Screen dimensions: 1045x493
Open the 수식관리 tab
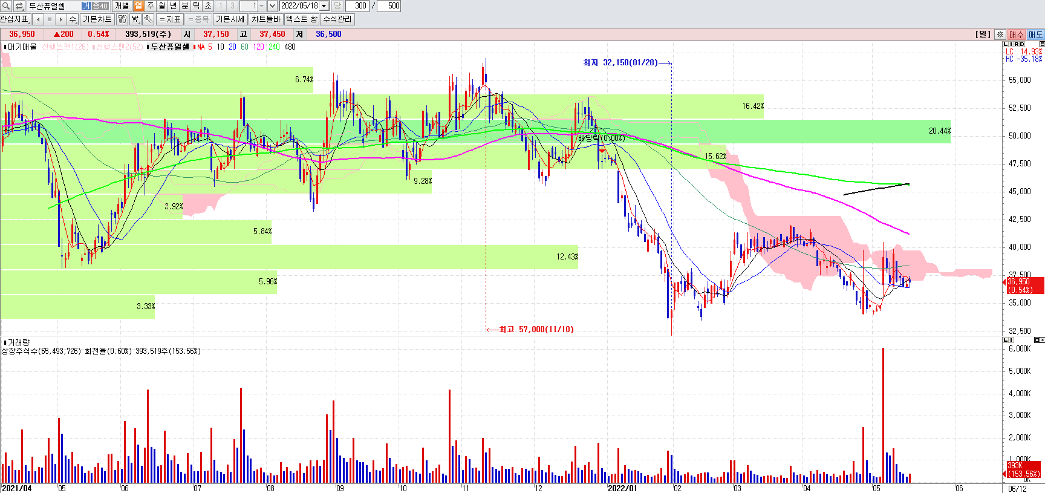pos(337,19)
